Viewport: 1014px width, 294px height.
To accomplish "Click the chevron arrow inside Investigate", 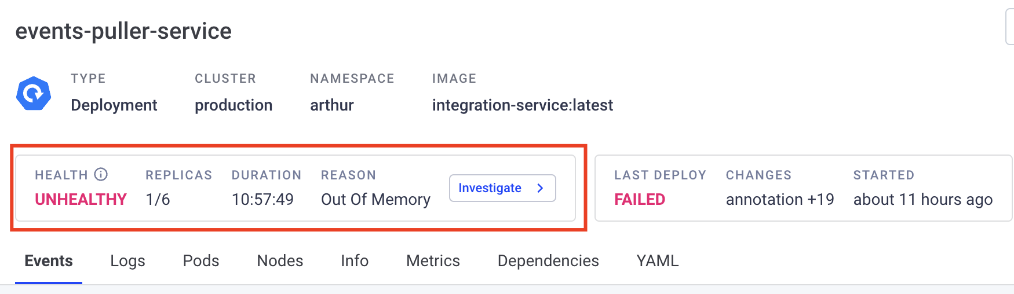I will click(x=540, y=188).
